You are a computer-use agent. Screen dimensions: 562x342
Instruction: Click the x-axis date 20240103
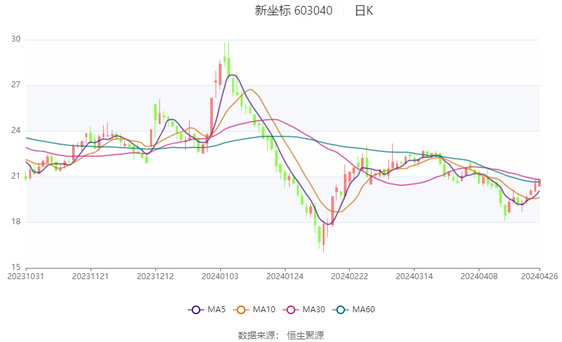tap(220, 277)
